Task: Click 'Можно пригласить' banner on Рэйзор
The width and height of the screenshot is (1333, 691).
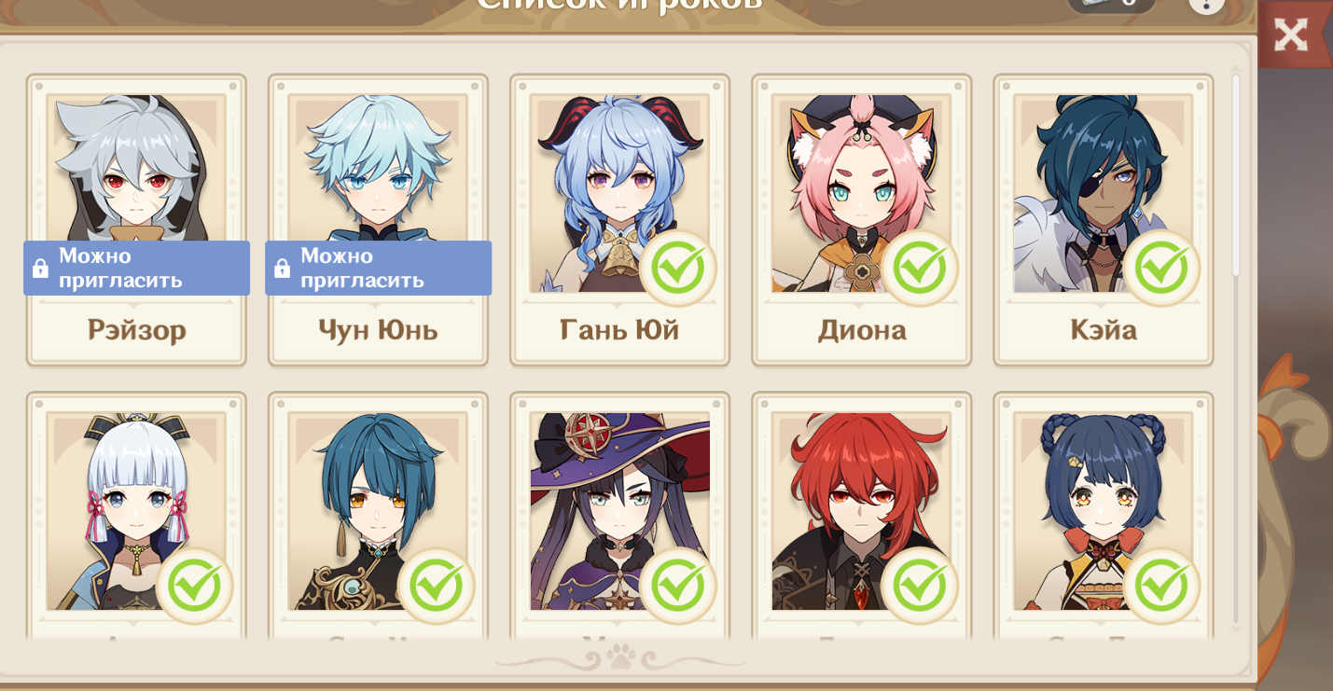Action: pyautogui.click(x=136, y=269)
